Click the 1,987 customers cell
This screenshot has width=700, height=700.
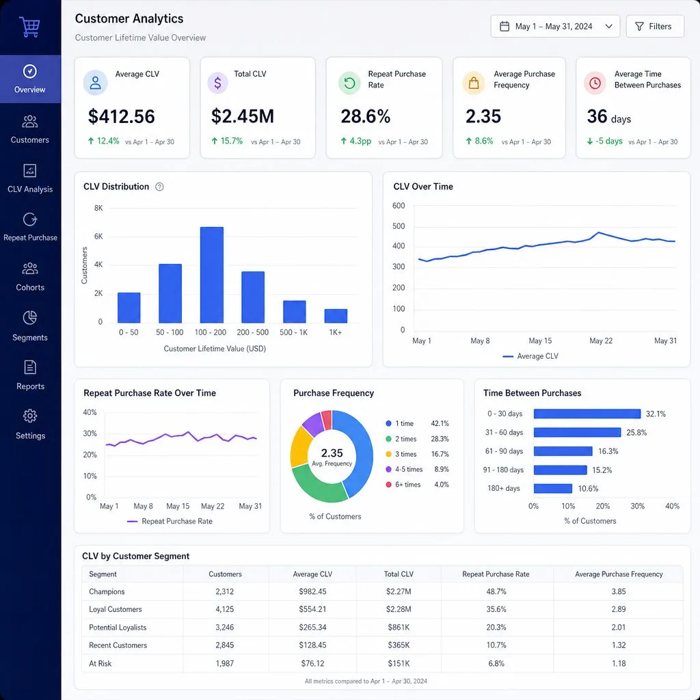click(224, 663)
